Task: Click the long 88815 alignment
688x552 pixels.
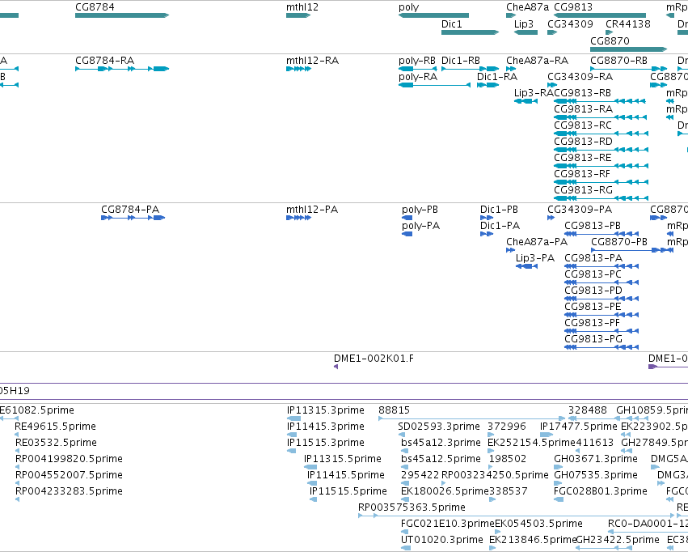Action: tap(471, 418)
